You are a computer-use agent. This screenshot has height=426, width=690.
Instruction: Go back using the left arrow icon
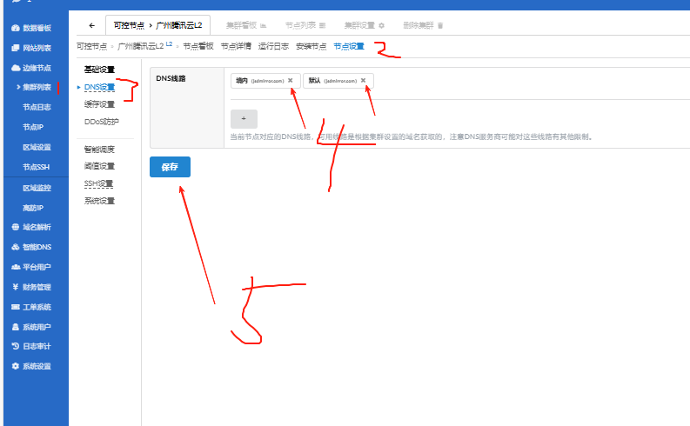pyautogui.click(x=91, y=25)
